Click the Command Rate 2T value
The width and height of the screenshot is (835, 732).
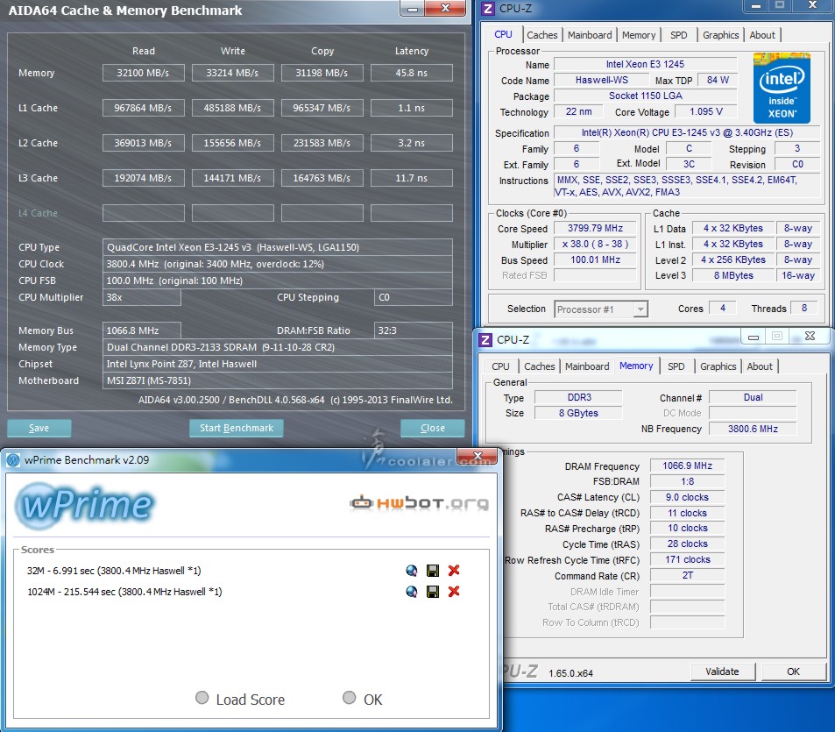pos(688,575)
